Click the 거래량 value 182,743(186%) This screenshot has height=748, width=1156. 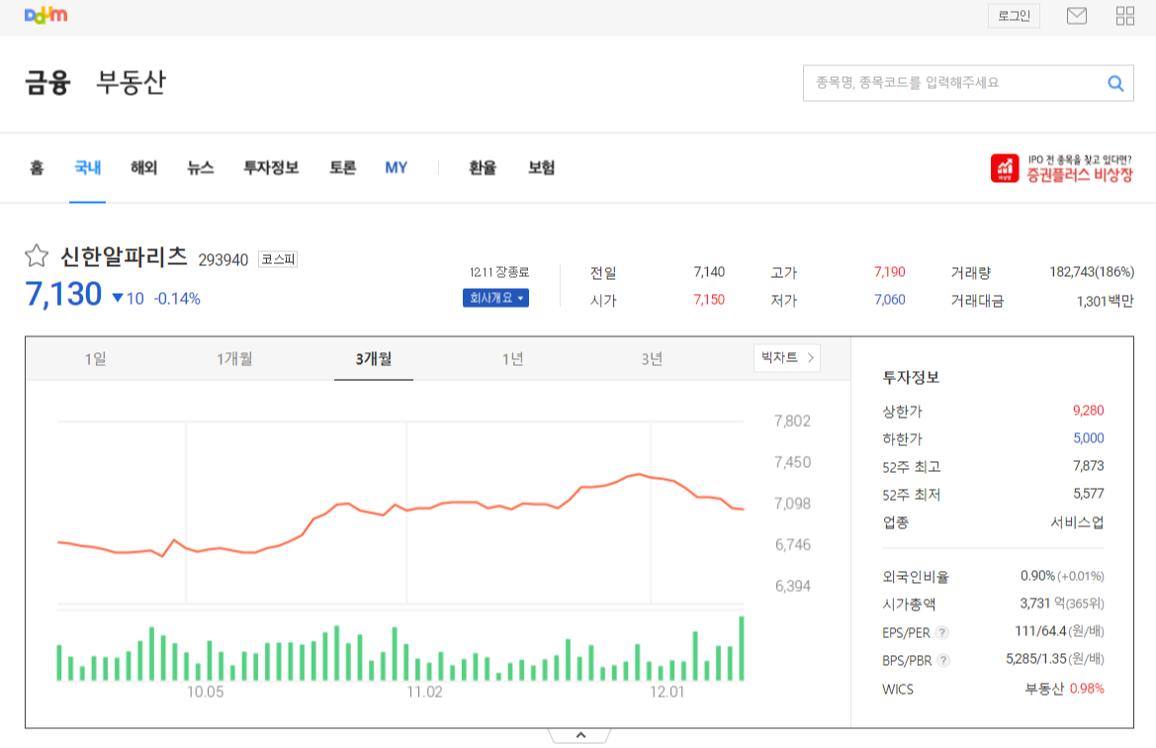click(1092, 272)
